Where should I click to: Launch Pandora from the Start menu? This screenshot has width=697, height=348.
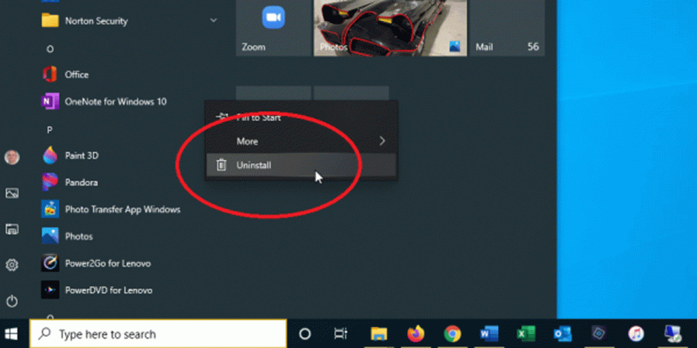coord(81,182)
